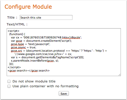127x100 pixels.
Task: Check 'Use plain container with no formatting'
Action: [x=9, y=86]
